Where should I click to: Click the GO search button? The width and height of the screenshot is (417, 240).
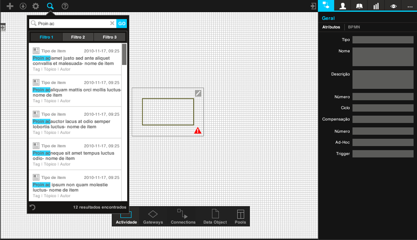pos(122,23)
